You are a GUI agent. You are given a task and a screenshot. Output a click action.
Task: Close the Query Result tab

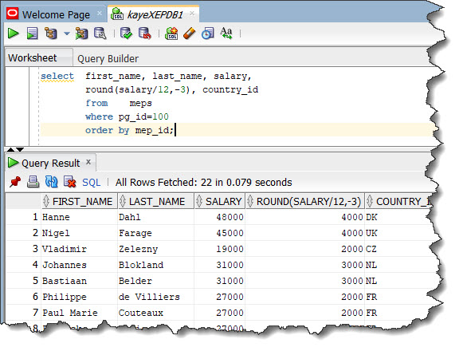88,162
